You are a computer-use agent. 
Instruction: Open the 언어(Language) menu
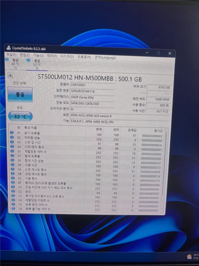(x=105, y=57)
